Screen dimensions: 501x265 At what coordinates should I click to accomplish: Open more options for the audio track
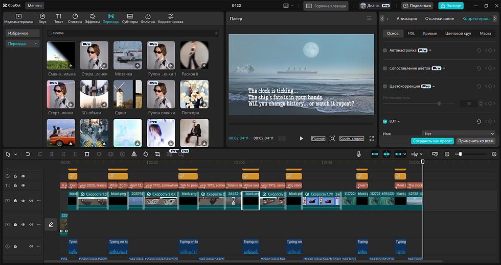tap(39, 246)
